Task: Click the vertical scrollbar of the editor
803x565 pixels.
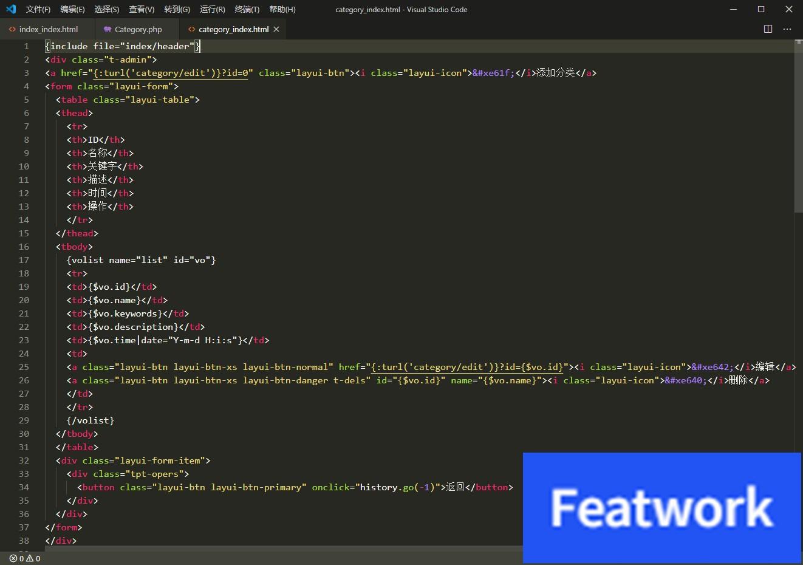Action: coord(799,126)
